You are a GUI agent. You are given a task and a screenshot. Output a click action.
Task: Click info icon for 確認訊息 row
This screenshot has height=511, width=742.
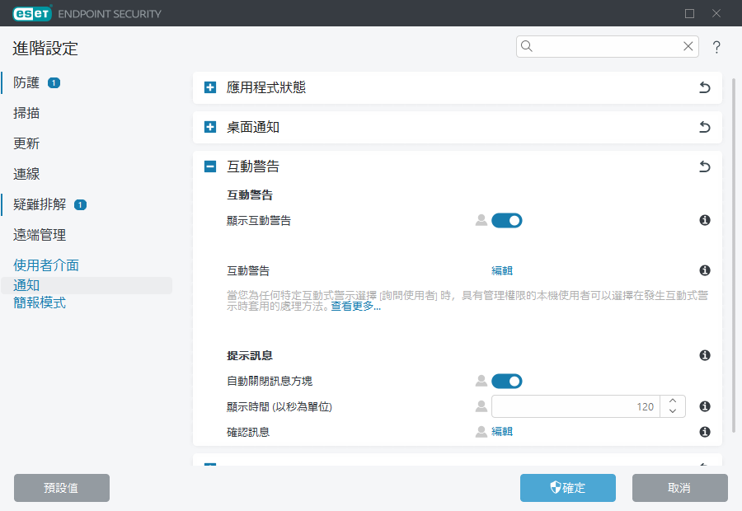705,432
